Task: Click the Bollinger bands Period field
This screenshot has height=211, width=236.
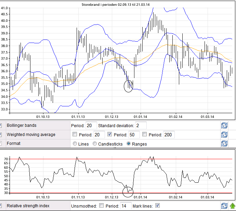Action: click(91, 126)
